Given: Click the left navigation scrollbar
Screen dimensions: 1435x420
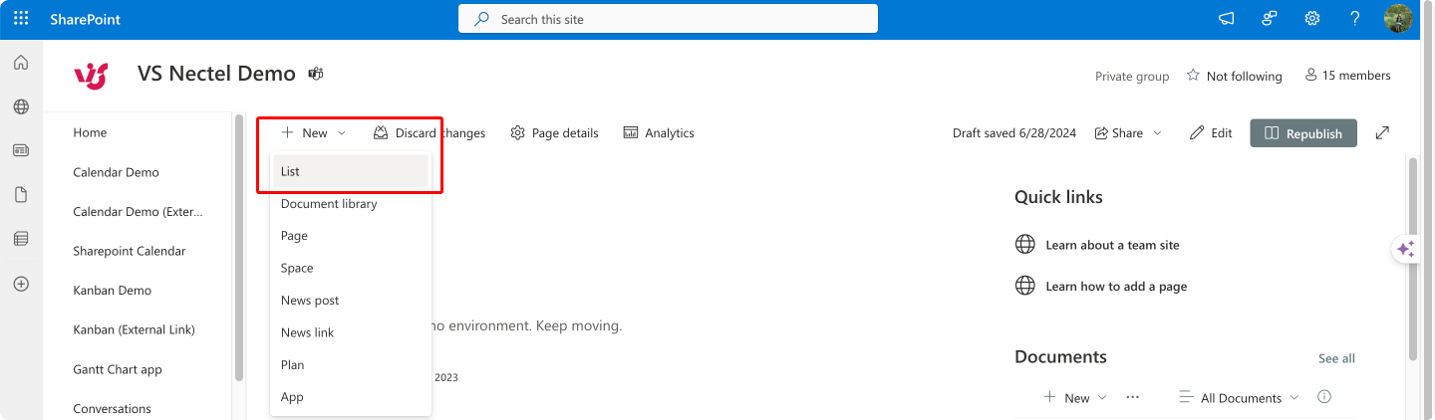Looking at the screenshot, I should 238,249.
